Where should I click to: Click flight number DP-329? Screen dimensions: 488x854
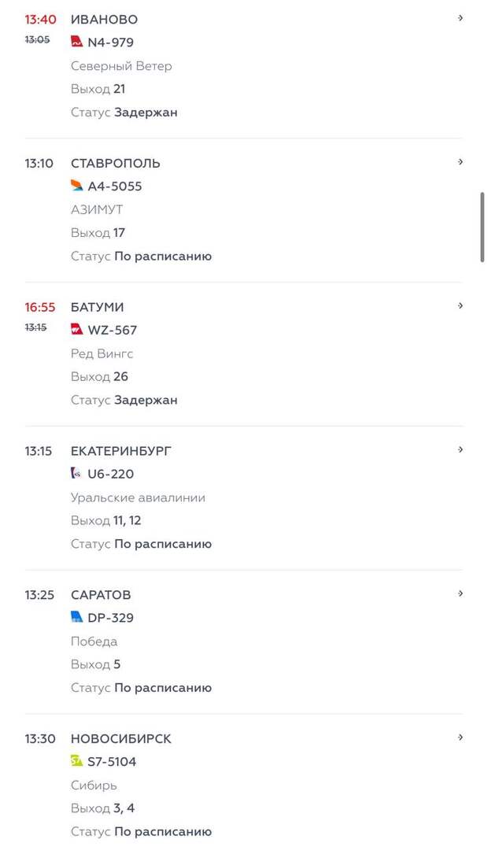pos(111,619)
